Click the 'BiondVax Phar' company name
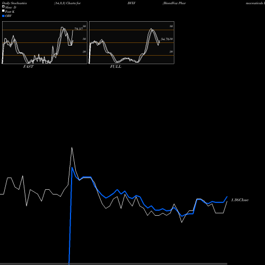The image size is (265, 265). pyautogui.click(x=174, y=3)
